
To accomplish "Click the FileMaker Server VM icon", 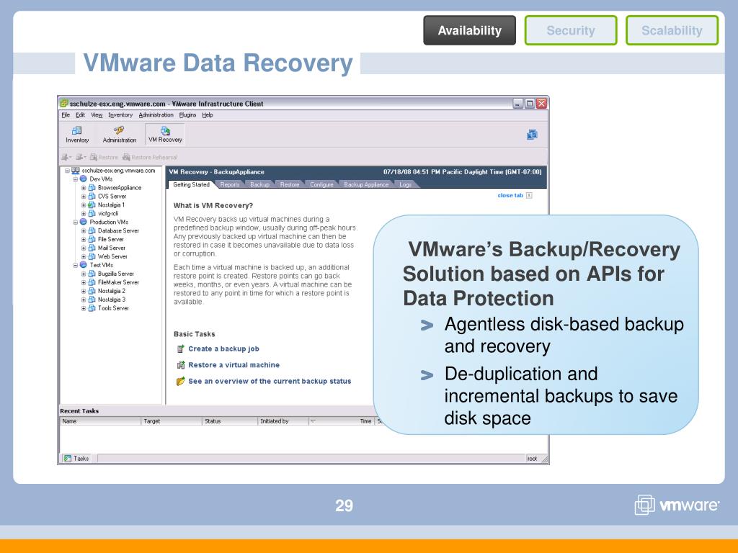I will tap(92, 282).
